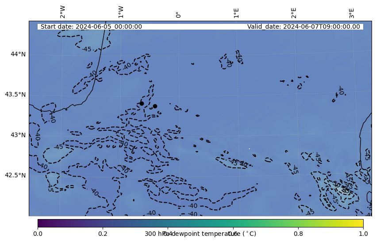
Task: Click the yellow end of the colorbar
Action: (361, 223)
